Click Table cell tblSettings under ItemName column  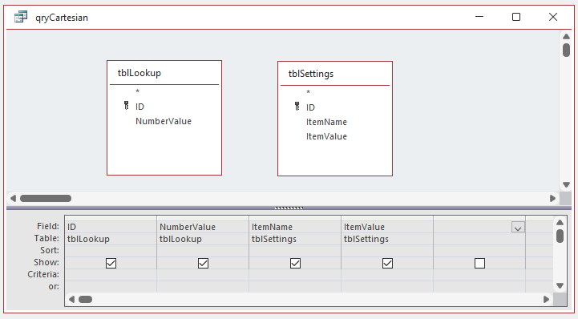(295, 239)
